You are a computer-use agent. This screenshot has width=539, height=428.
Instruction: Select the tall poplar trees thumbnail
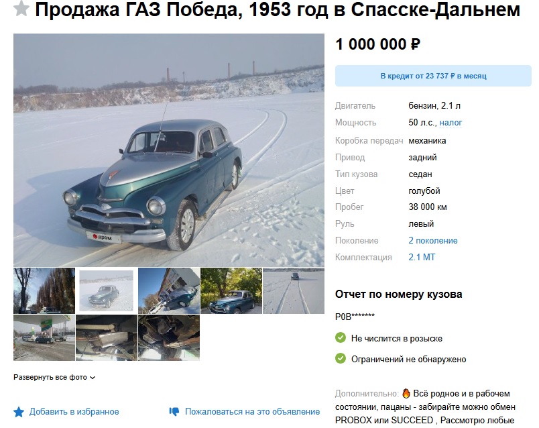click(44, 291)
